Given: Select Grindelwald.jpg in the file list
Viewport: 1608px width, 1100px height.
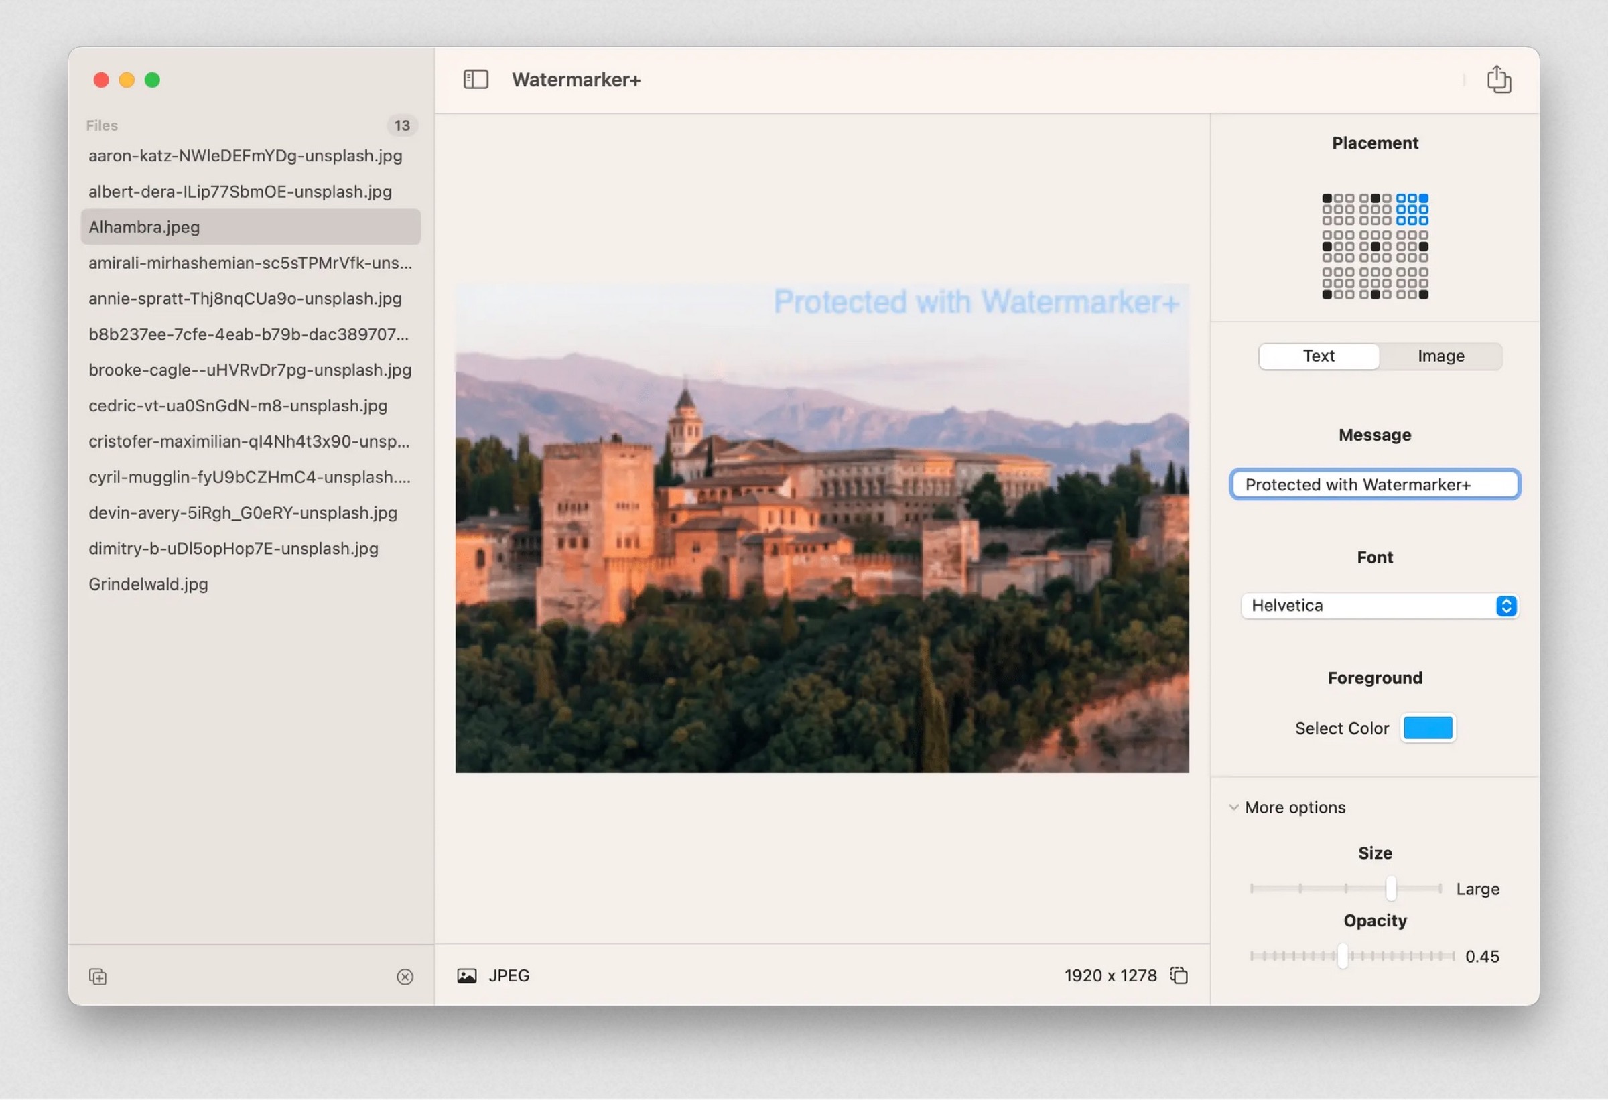Looking at the screenshot, I should (148, 584).
